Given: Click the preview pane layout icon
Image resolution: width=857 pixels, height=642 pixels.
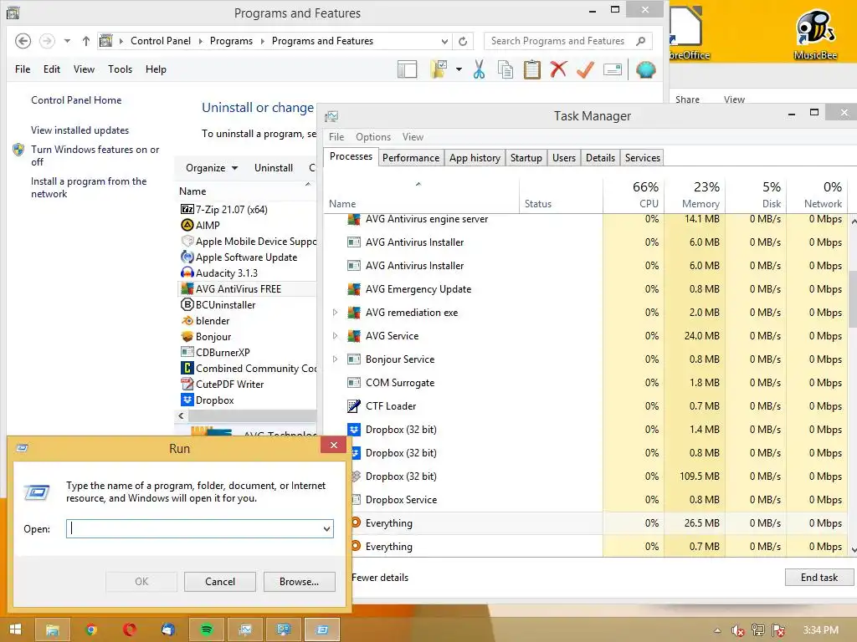Looking at the screenshot, I should [408, 70].
